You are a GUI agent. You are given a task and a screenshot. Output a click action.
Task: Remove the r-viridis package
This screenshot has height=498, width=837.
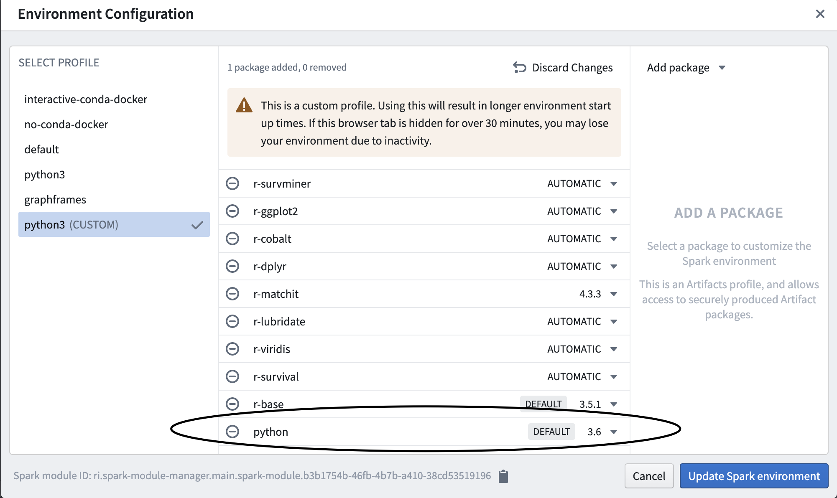[232, 349]
